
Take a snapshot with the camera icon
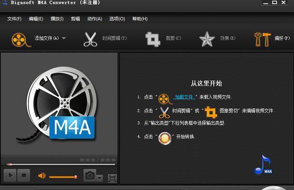pos(90,175)
